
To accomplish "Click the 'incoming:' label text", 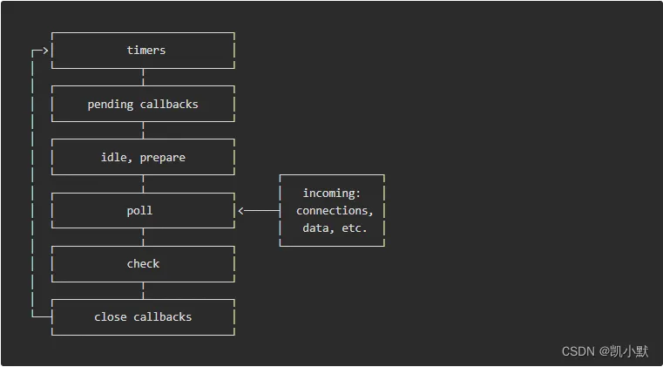I will tap(331, 193).
